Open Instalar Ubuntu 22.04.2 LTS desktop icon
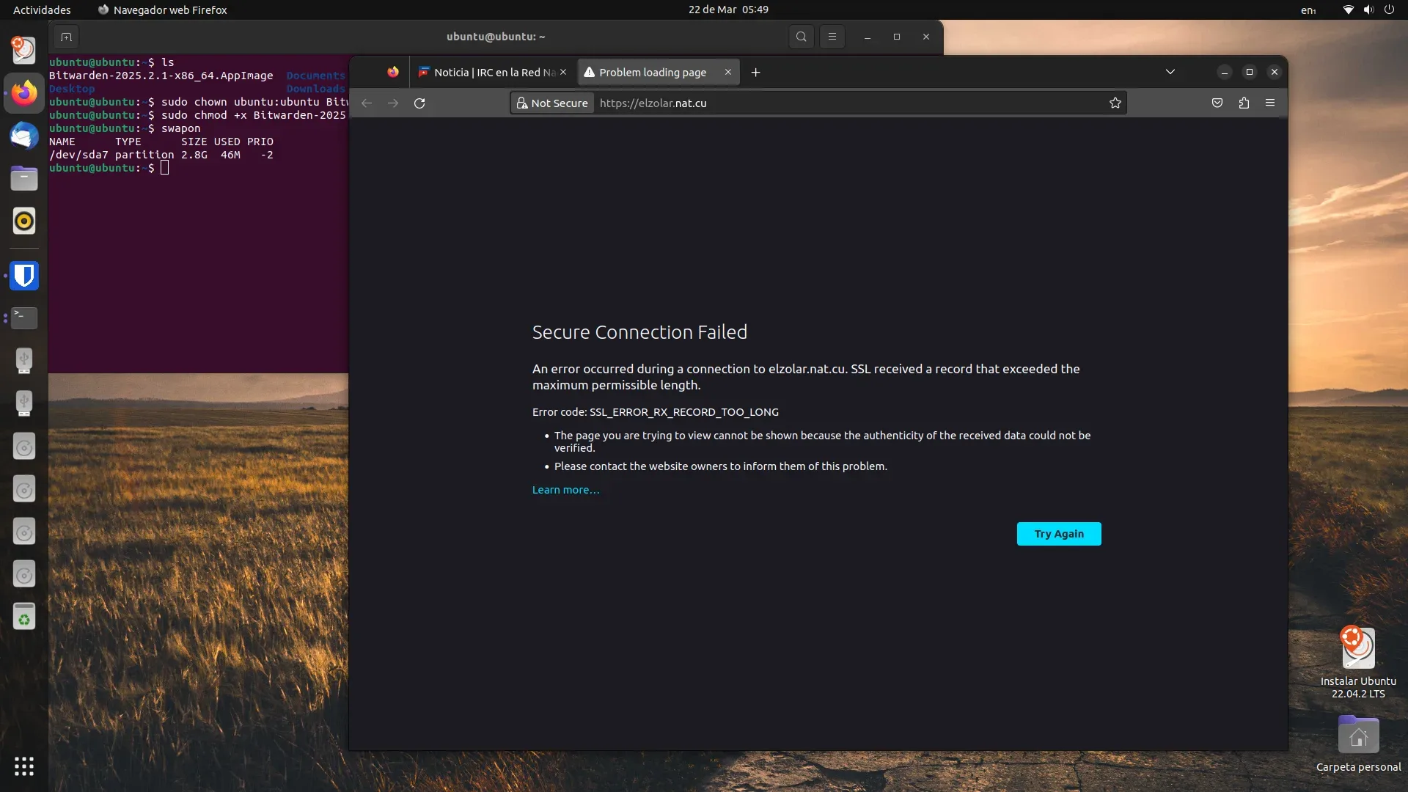Viewport: 1408px width, 792px height. [x=1358, y=662]
